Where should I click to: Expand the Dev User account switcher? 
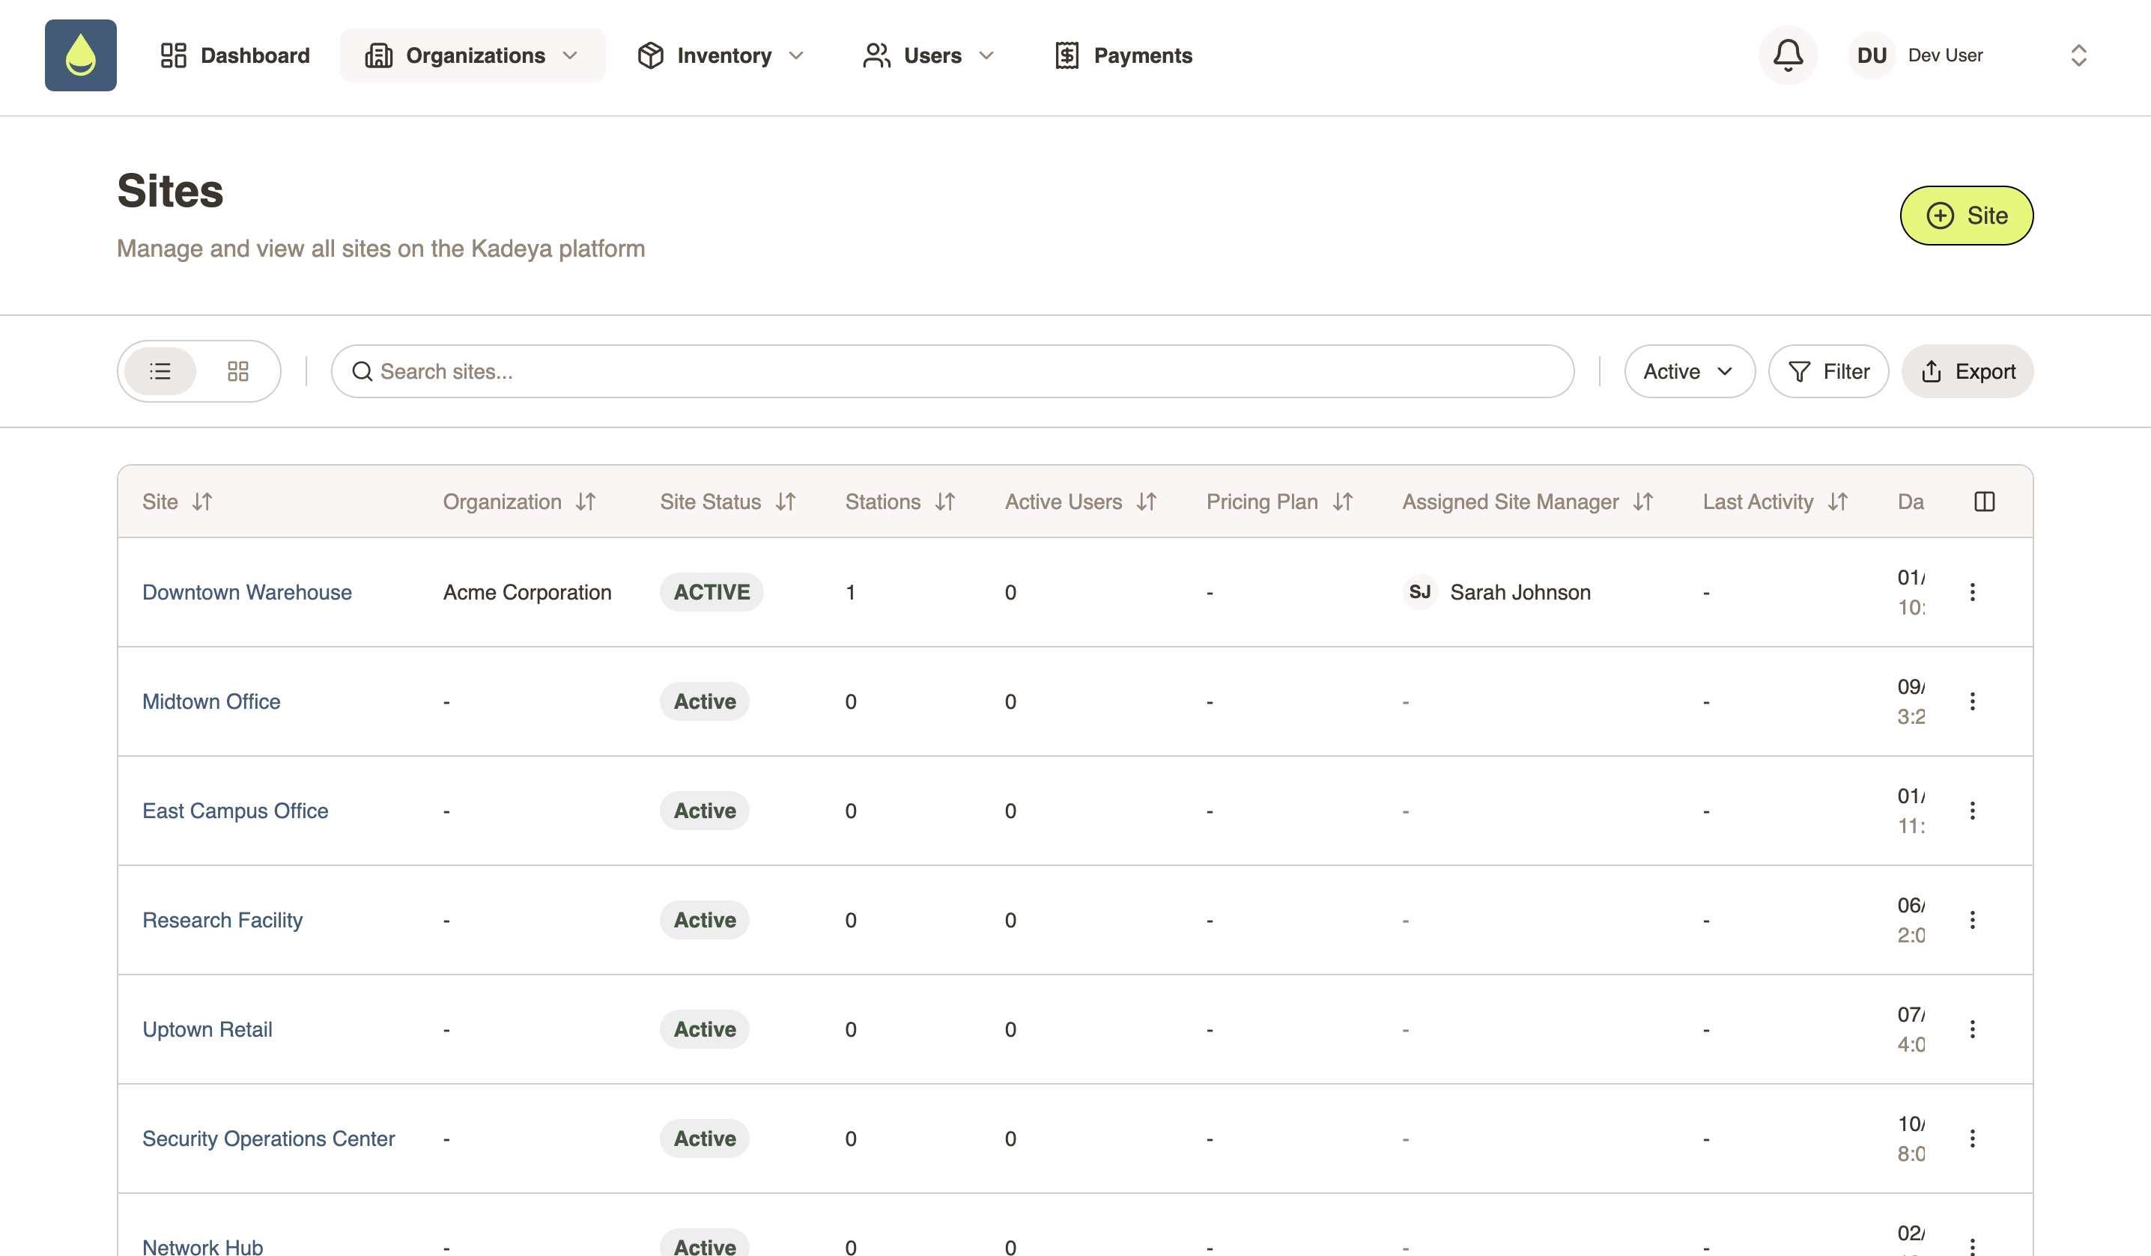pyautogui.click(x=2078, y=55)
